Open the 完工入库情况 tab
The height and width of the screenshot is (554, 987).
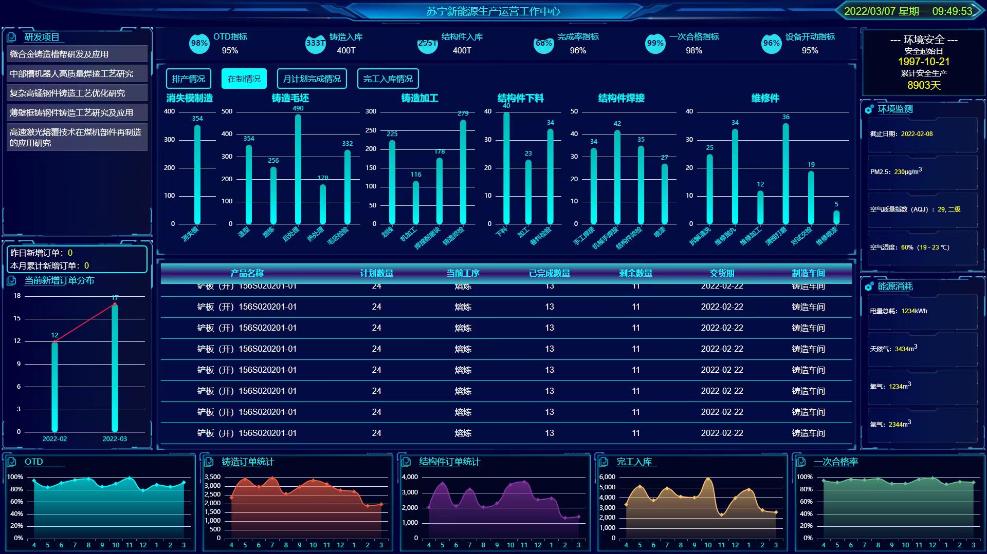click(388, 79)
